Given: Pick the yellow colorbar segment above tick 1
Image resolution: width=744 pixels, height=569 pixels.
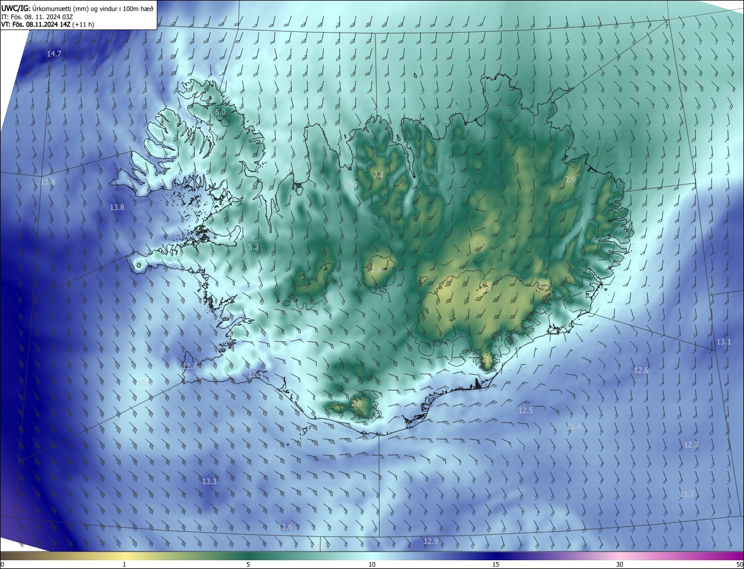Looking at the screenshot, I should click(124, 556).
